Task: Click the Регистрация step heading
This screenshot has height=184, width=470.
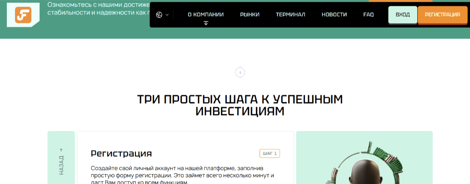Action: (x=121, y=154)
